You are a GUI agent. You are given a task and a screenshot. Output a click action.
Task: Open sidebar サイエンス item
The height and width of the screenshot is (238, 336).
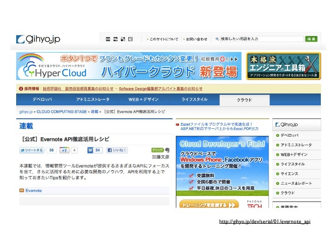(297, 174)
